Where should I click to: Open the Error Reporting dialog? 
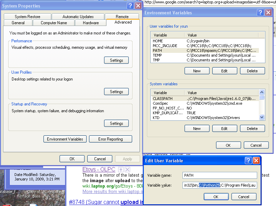[x=110, y=139]
